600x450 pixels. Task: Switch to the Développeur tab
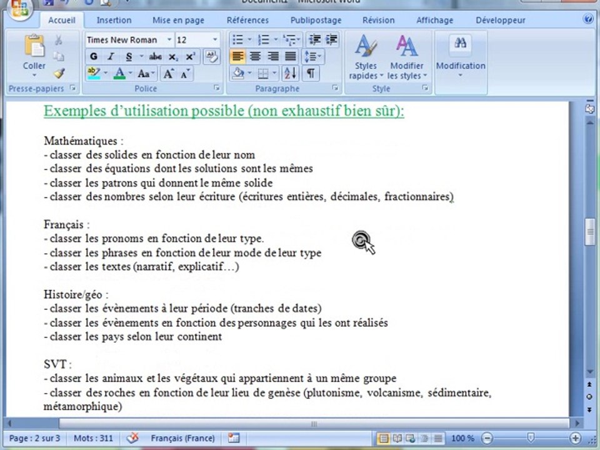[x=501, y=20]
